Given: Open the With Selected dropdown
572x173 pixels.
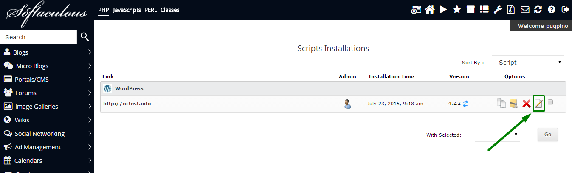Looking at the screenshot, I should tap(497, 135).
